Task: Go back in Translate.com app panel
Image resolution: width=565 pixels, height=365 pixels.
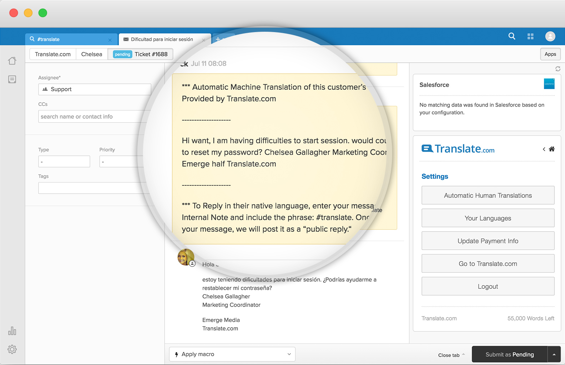Action: [544, 149]
